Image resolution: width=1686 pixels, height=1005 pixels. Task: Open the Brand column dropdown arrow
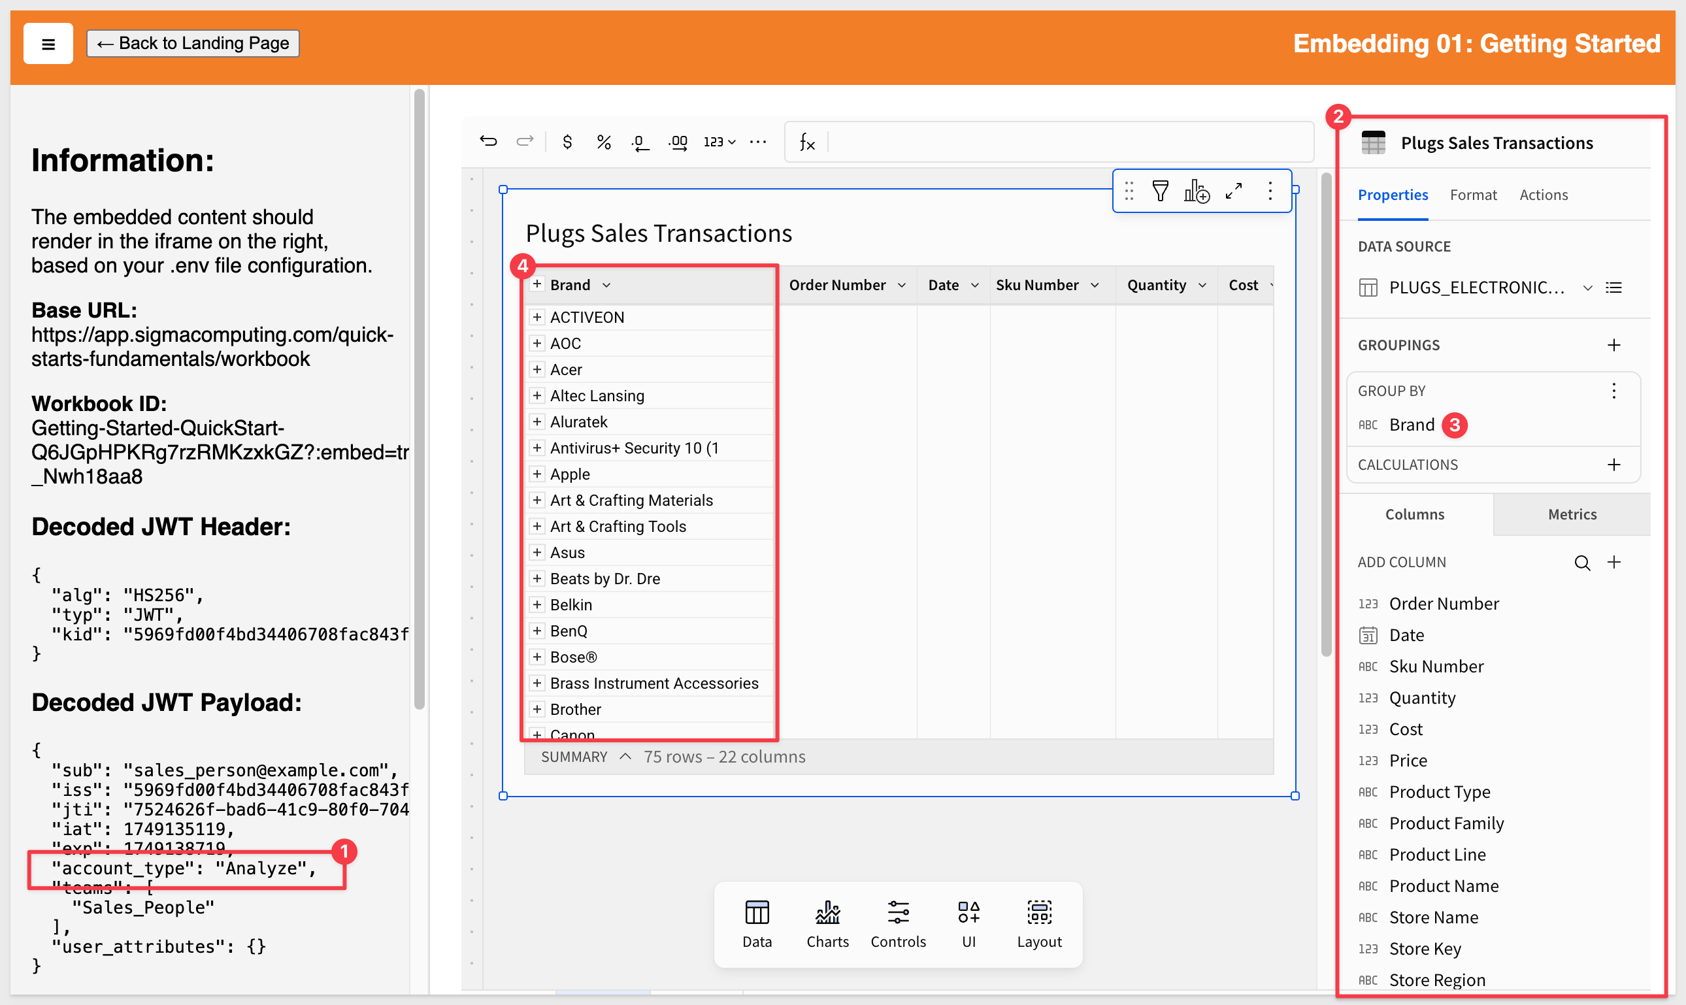click(606, 285)
